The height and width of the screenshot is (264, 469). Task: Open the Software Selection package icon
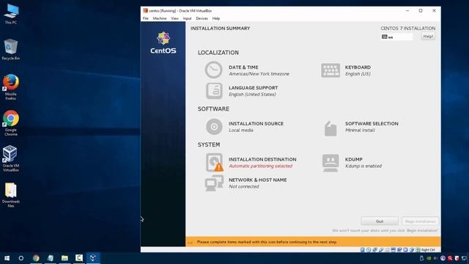[x=330, y=128]
